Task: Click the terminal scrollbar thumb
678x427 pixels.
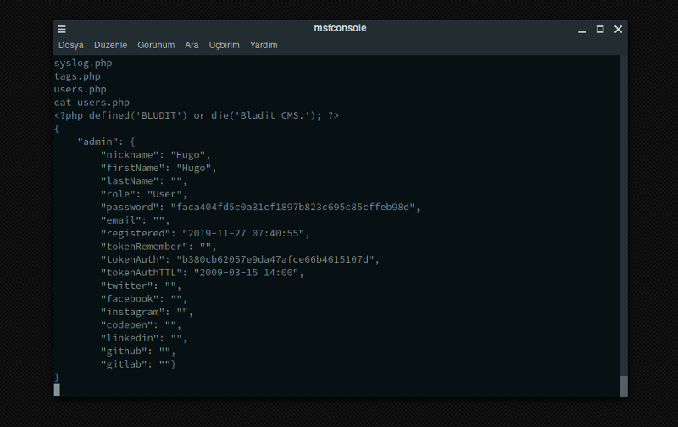Action: click(624, 386)
